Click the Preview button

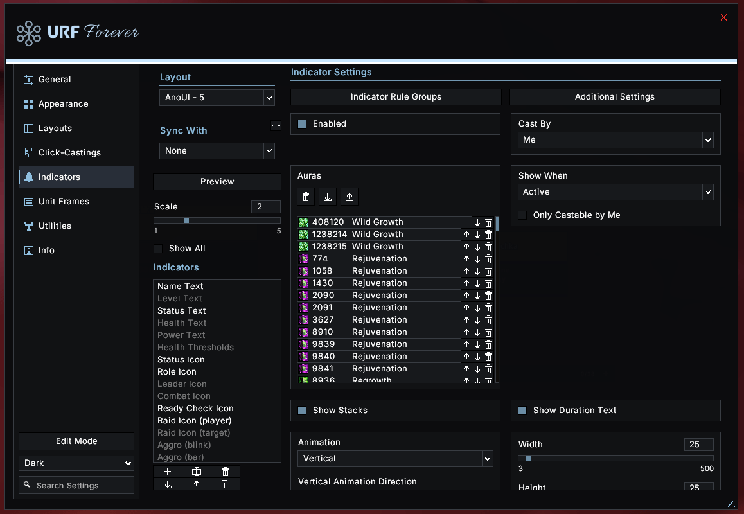pos(217,182)
